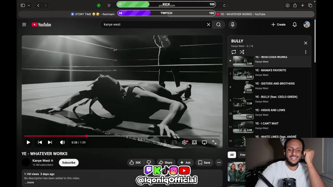Select YE - BULLY feat. CEELO GREEN
Image resolution: width=333 pixels, height=187 pixels.
pos(270,100)
